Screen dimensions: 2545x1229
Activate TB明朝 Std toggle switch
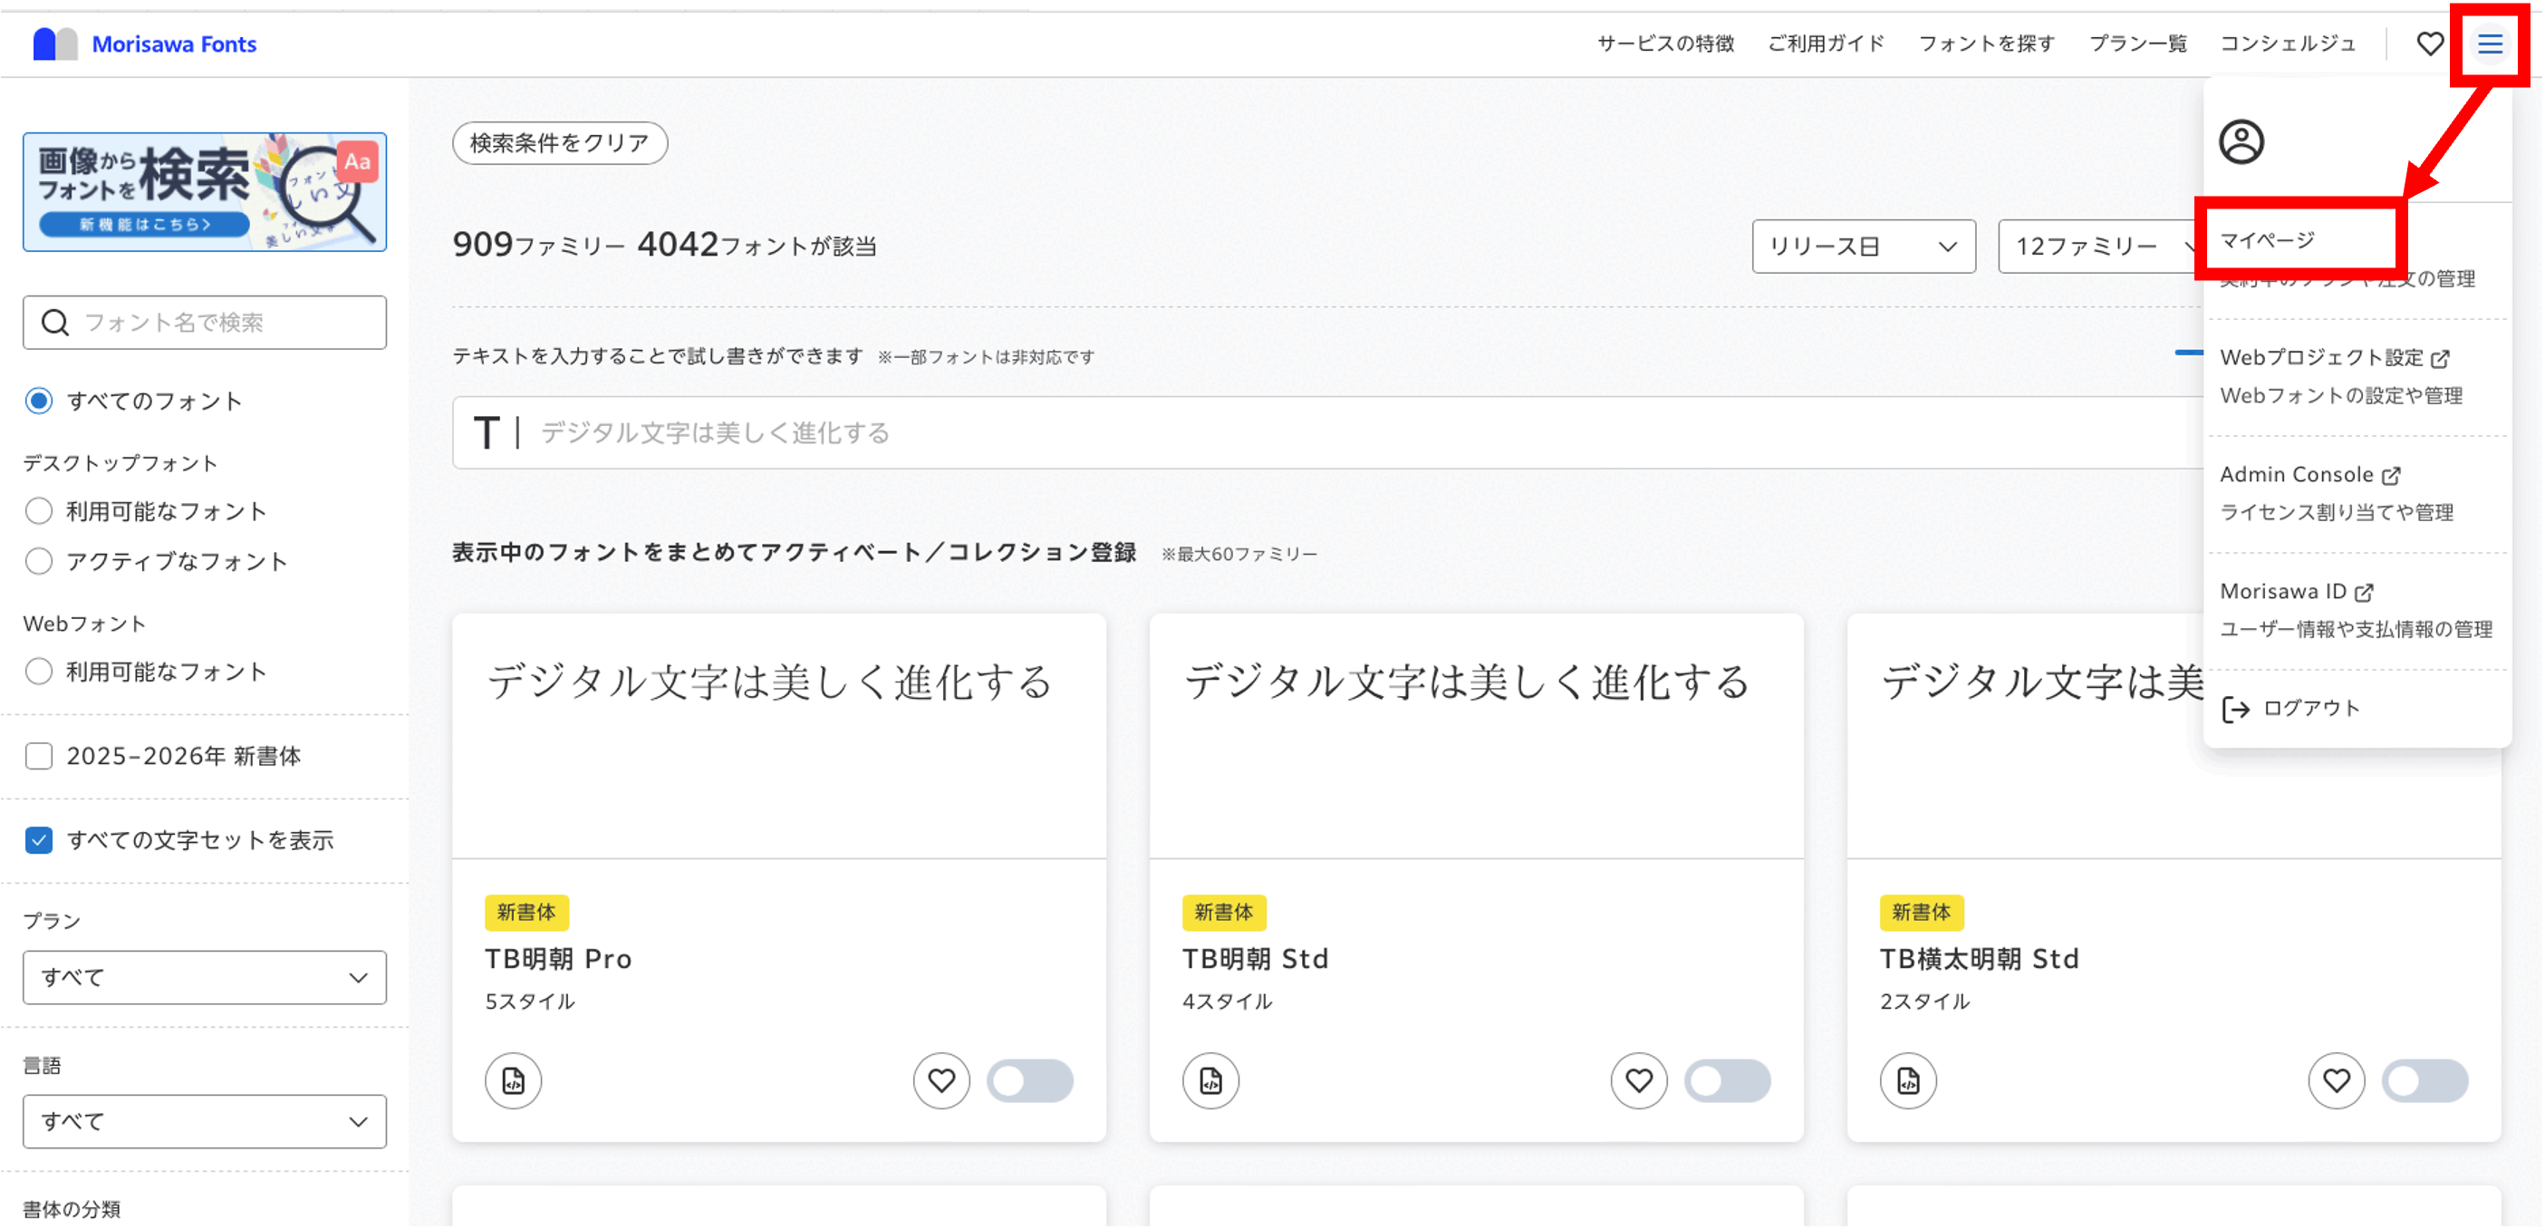(1727, 1080)
